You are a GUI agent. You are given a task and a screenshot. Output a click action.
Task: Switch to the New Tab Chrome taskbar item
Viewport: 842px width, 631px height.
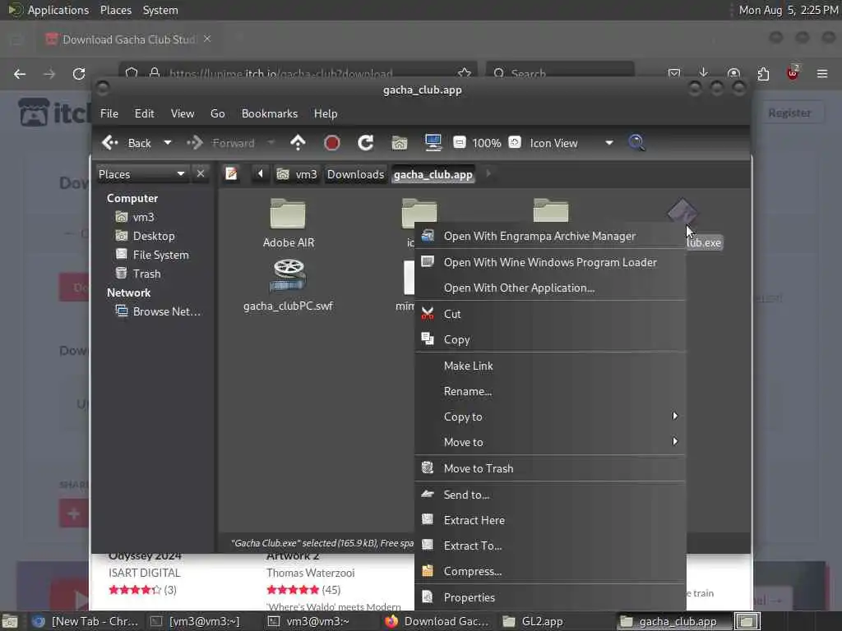(86, 621)
